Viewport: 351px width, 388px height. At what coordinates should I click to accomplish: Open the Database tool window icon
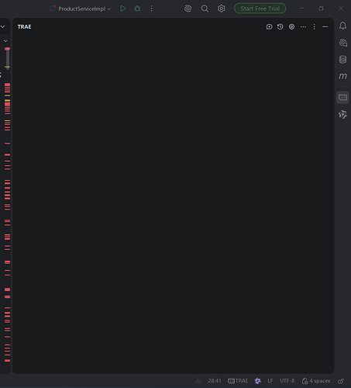point(342,60)
